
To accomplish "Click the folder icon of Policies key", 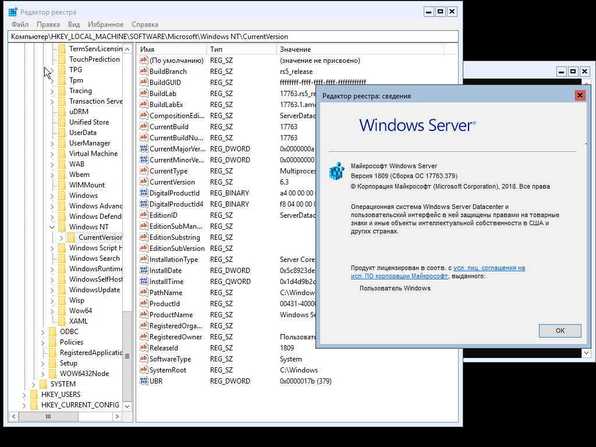I will tap(53, 342).
